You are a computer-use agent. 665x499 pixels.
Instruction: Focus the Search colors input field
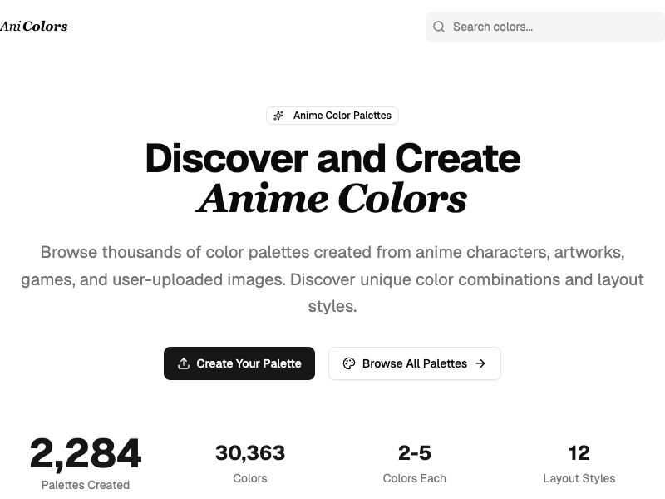click(x=549, y=27)
